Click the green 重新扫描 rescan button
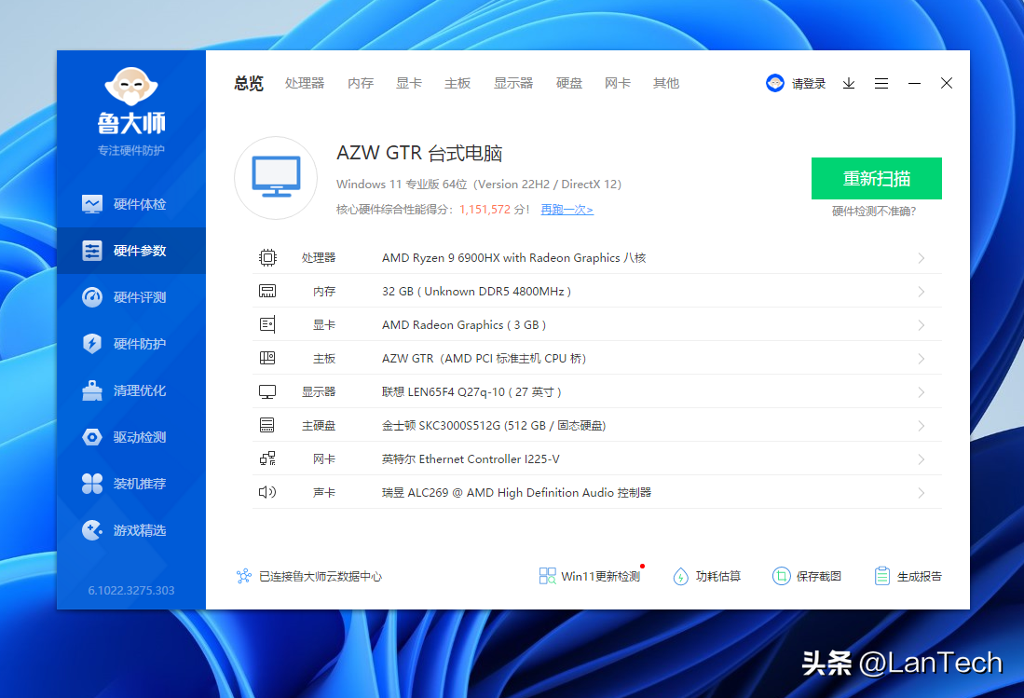Viewport: 1024px width, 698px height. tap(876, 179)
